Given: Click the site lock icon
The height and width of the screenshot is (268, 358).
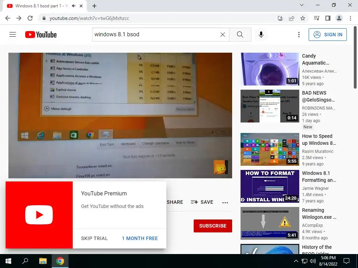Looking at the screenshot, I should (x=44, y=18).
